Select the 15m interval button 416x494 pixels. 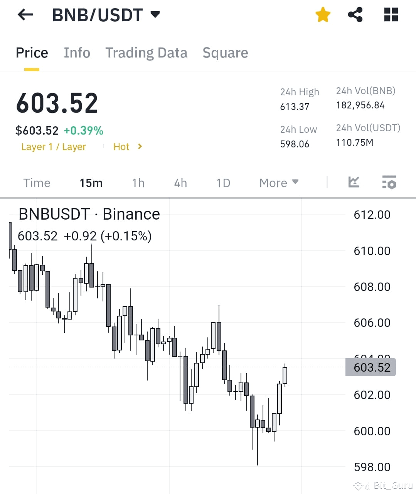[91, 183]
